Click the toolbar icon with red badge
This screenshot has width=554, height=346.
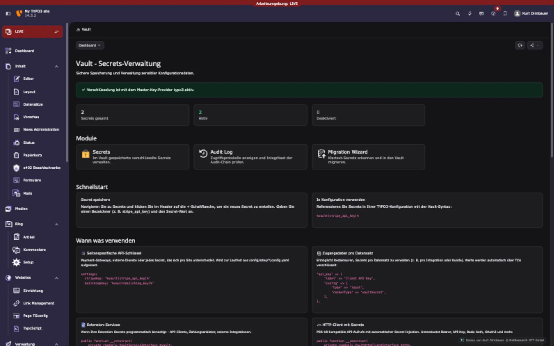tap(494, 13)
